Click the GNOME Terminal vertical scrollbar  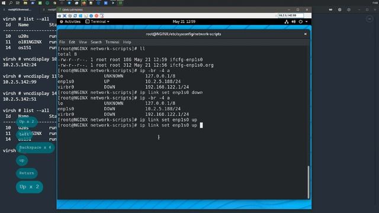(x=308, y=182)
